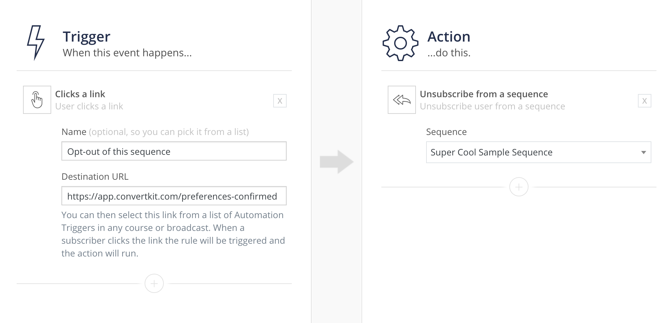Click the Trigger heading
Image resolution: width=668 pixels, height=323 pixels.
click(x=86, y=37)
